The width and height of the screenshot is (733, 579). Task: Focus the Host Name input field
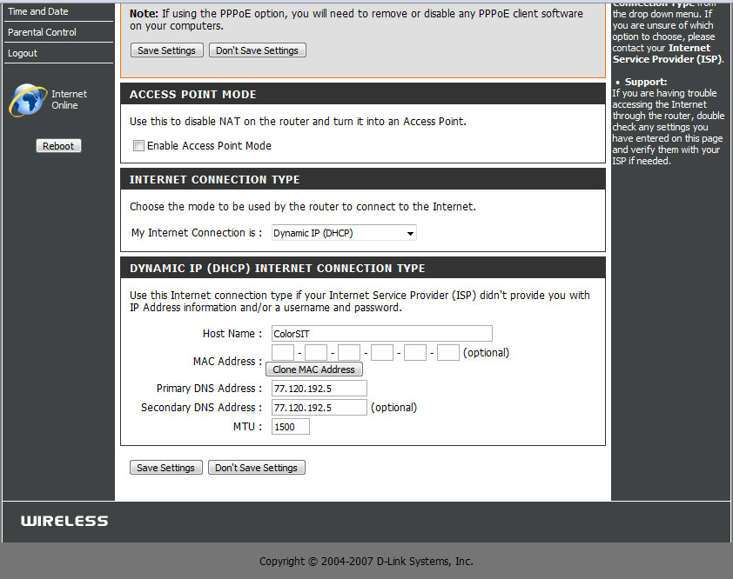point(381,334)
